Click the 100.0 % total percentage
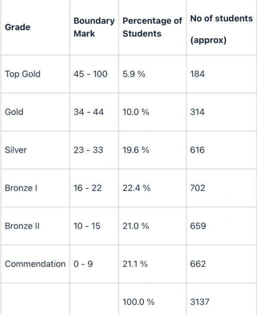 pos(138,302)
